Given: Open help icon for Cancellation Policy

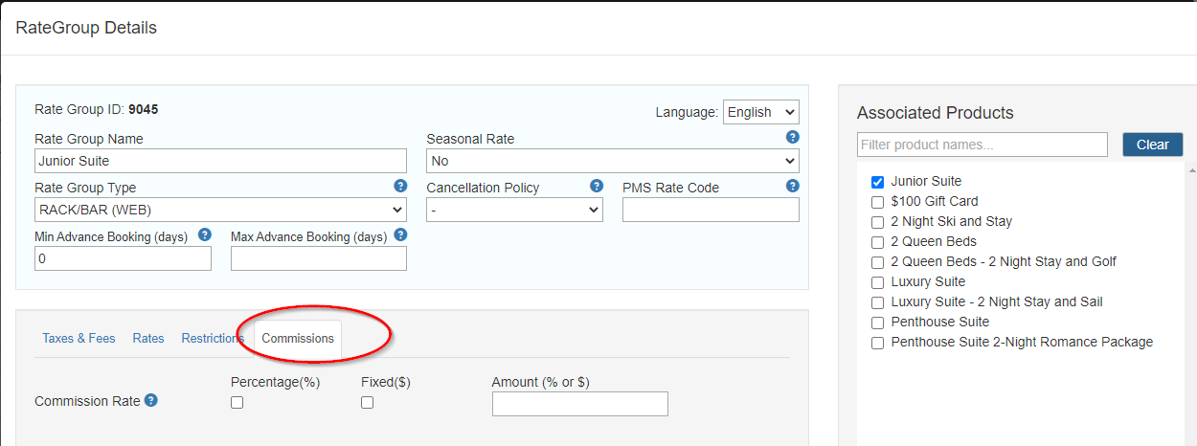Looking at the screenshot, I should [597, 186].
